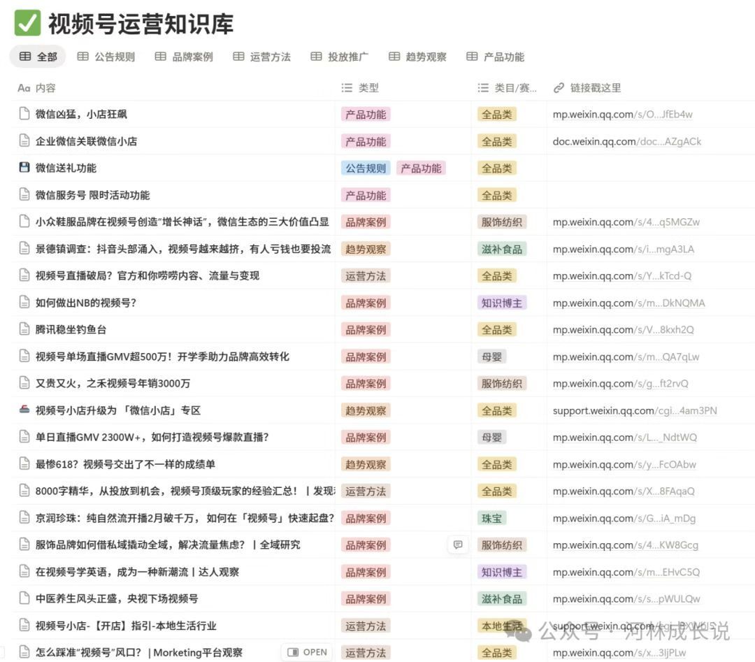Click the list icon in 类目/赛... header

coord(483,87)
